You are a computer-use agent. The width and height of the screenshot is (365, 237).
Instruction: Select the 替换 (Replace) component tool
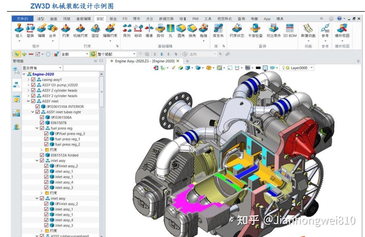pyautogui.click(x=30, y=28)
